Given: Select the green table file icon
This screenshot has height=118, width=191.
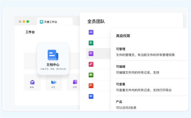Looking at the screenshot, I should (91, 75).
